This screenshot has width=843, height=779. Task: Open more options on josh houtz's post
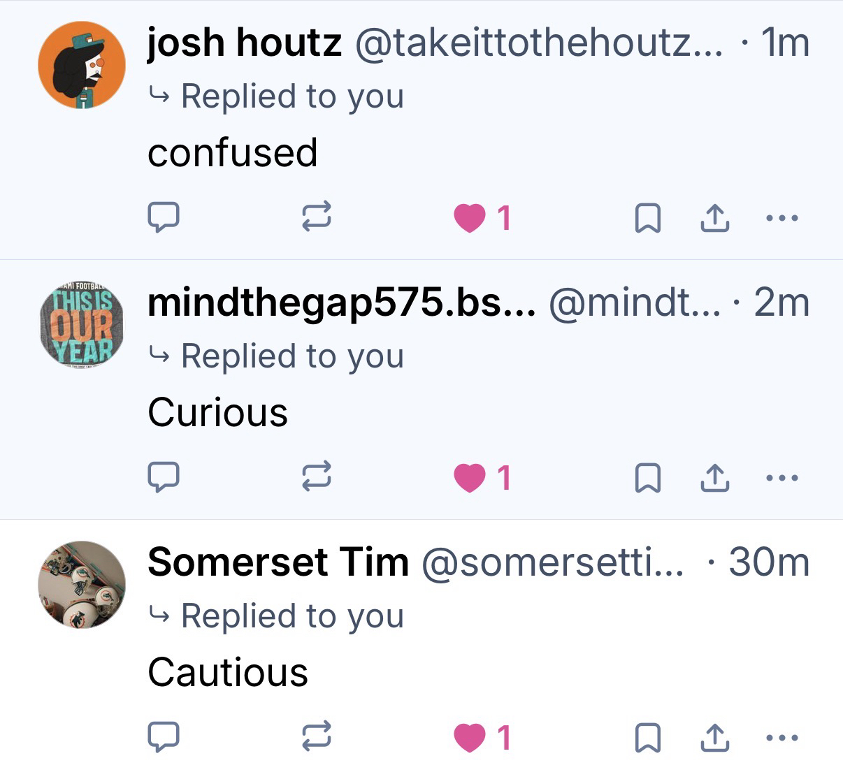[x=781, y=218]
